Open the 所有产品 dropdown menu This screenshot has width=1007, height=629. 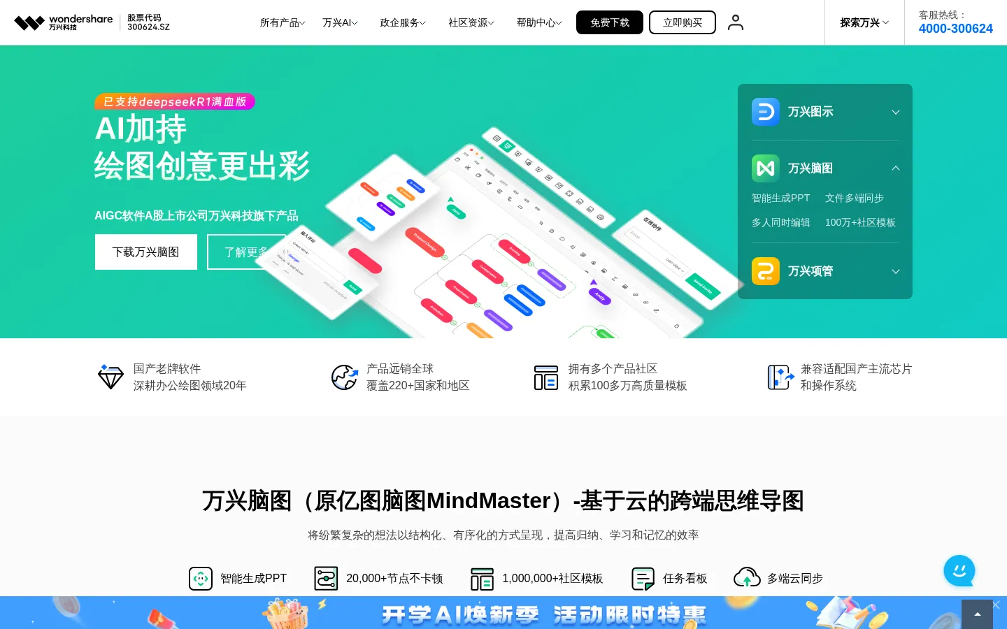point(283,22)
